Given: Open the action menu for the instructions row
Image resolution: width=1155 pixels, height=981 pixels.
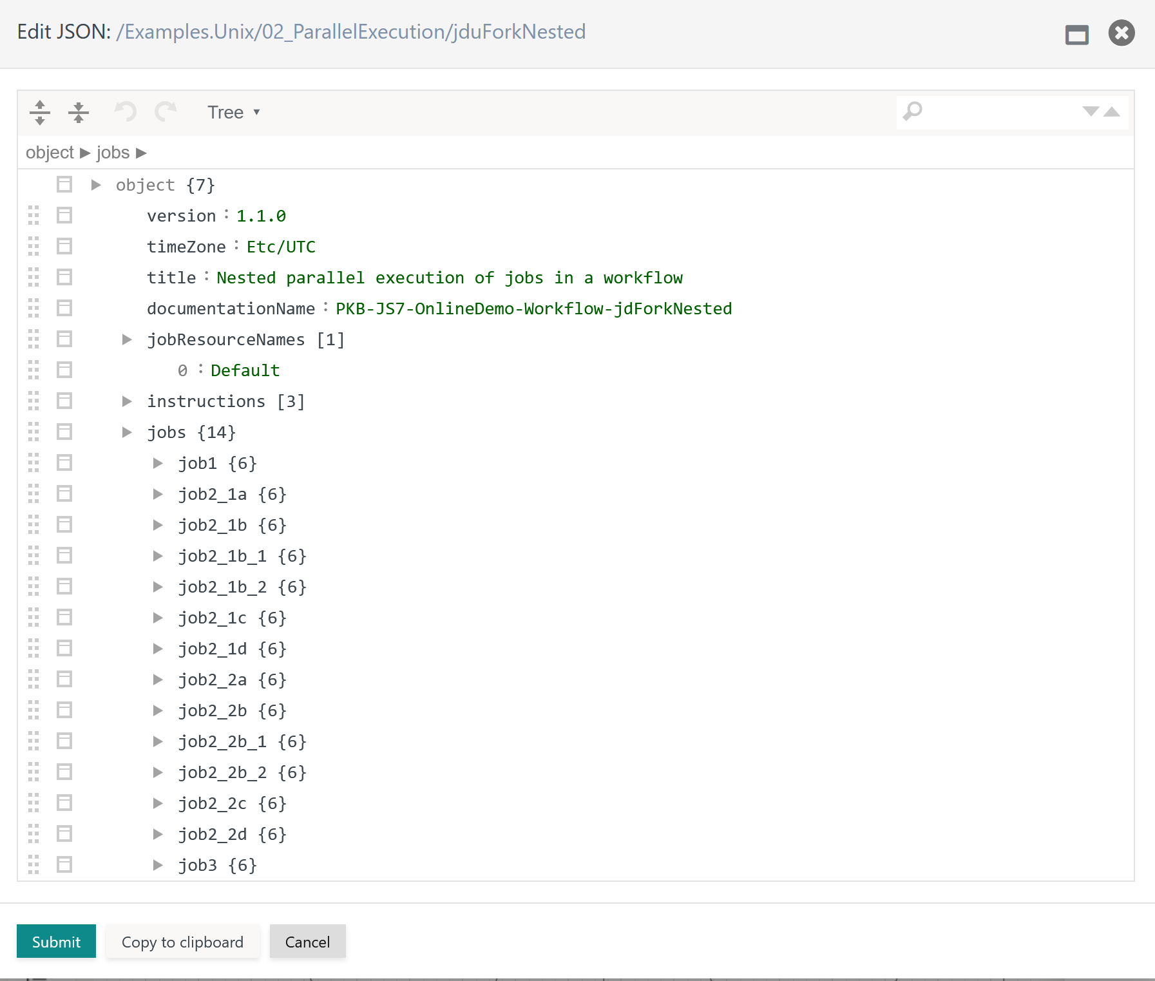Looking at the screenshot, I should [x=64, y=401].
